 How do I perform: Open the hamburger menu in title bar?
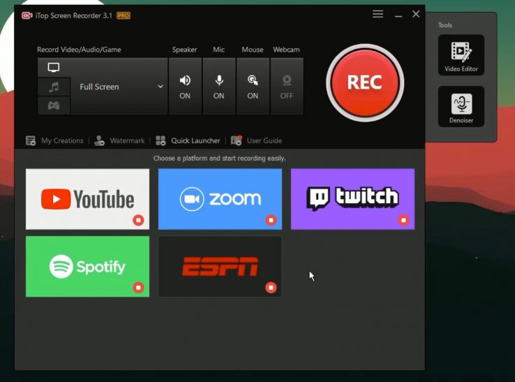point(378,15)
